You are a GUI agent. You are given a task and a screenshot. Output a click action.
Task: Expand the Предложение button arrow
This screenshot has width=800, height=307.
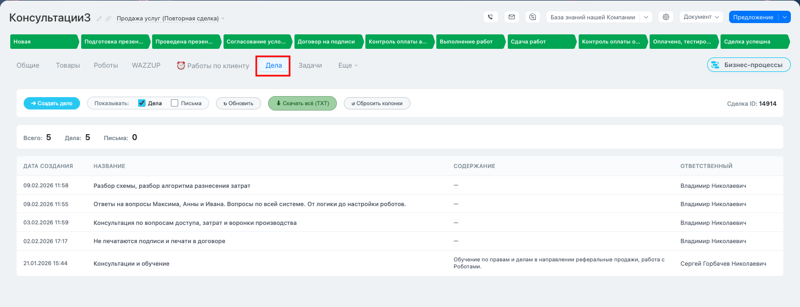[x=784, y=17]
